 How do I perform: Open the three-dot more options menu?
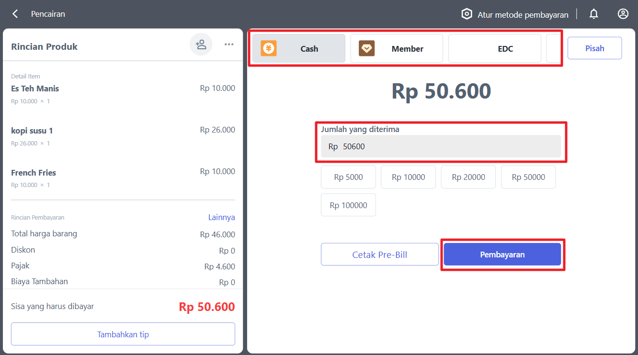(229, 44)
